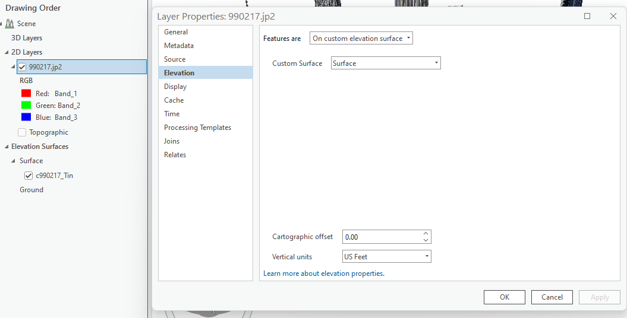Collapse the Elevation Surfaces group
This screenshot has width=627, height=318.
[x=6, y=147]
